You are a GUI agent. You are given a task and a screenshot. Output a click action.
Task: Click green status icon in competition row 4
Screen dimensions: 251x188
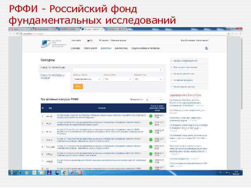point(151,140)
